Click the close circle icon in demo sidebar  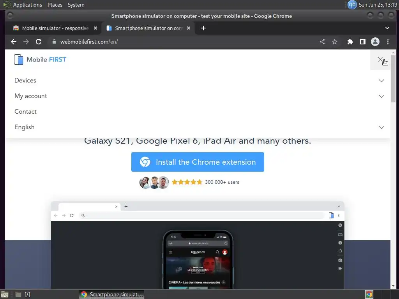pos(340,225)
